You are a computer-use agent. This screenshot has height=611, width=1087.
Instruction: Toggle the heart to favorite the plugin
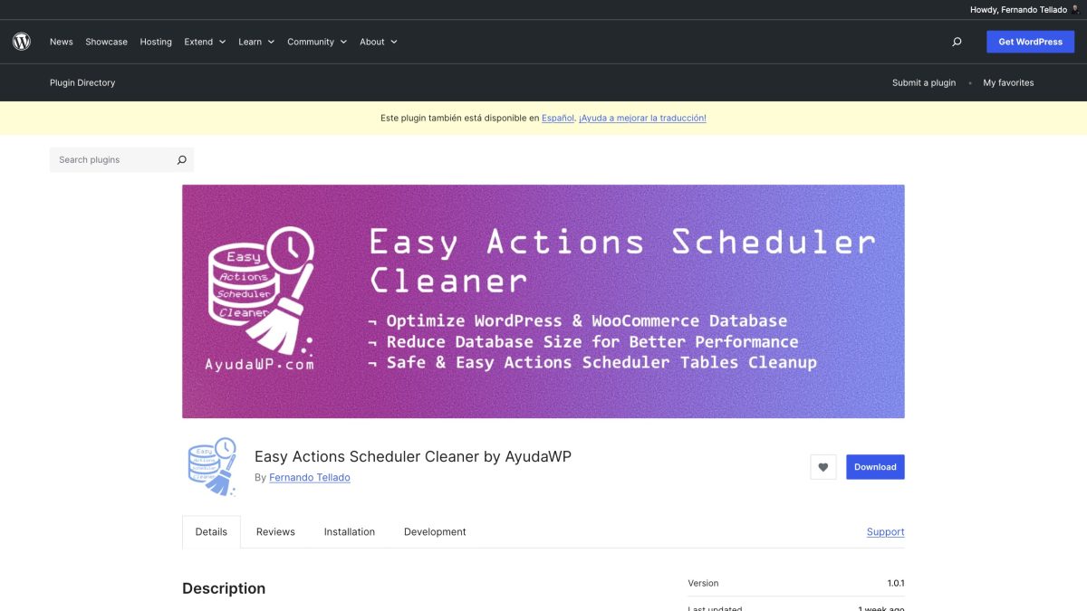click(822, 466)
